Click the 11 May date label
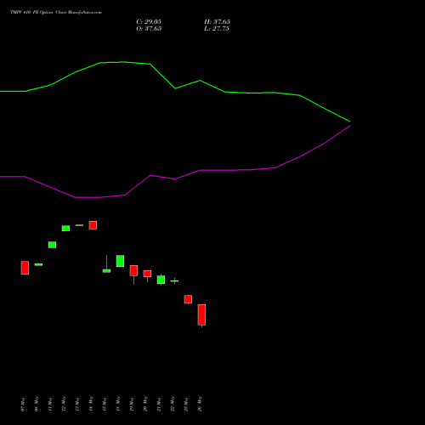This screenshot has height=425, width=425. coord(50,404)
